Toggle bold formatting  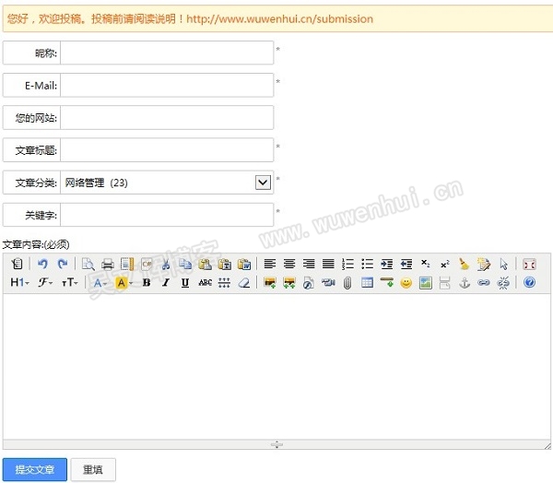tap(147, 283)
